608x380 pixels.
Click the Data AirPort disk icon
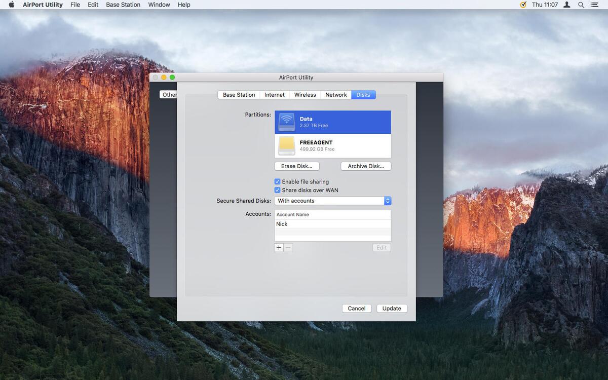coord(286,122)
